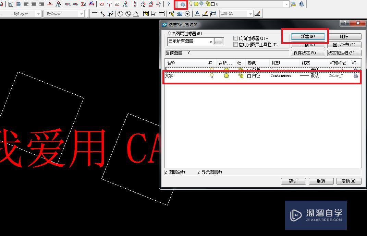Open the 显示所有图层 filter dropdown
367x236 pixels.
click(x=211, y=41)
